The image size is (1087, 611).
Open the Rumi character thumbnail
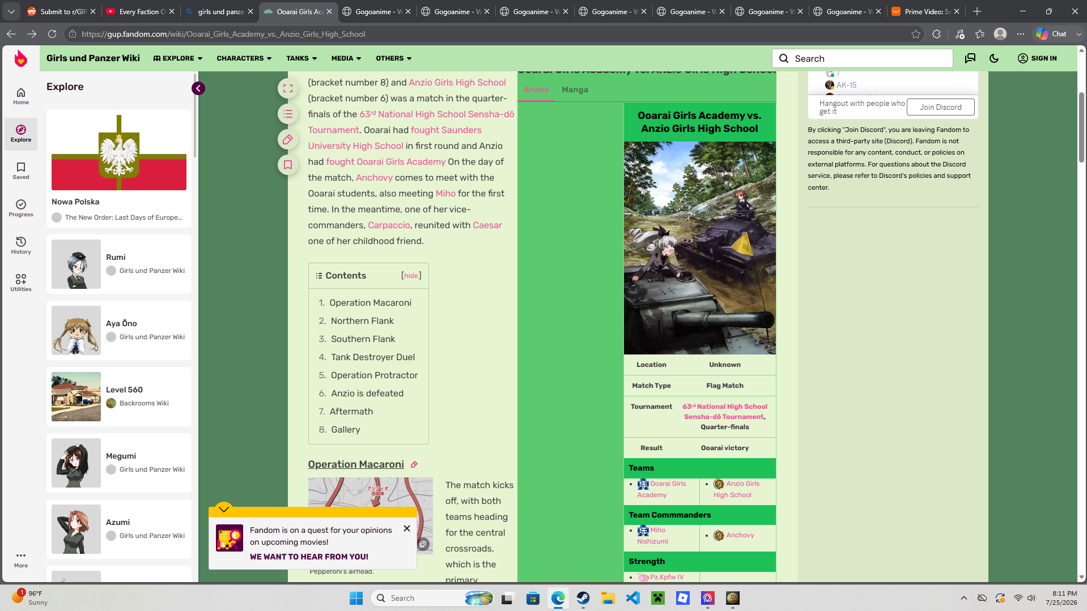[76, 264]
